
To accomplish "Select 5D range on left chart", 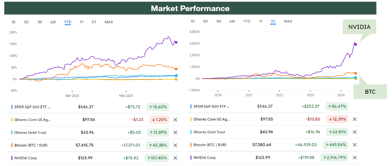I will (x=26, y=22).
